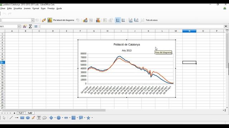Open the Format menu

click(36, 9)
